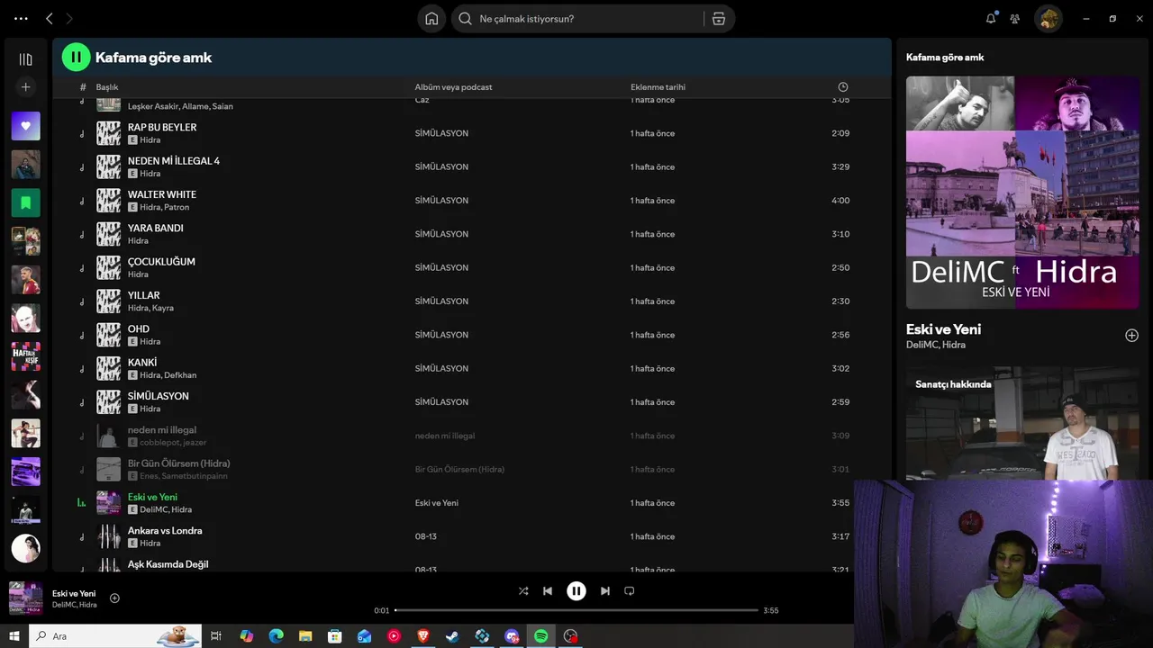Open the Spotify home page icon
The height and width of the screenshot is (648, 1153).
[x=431, y=19]
